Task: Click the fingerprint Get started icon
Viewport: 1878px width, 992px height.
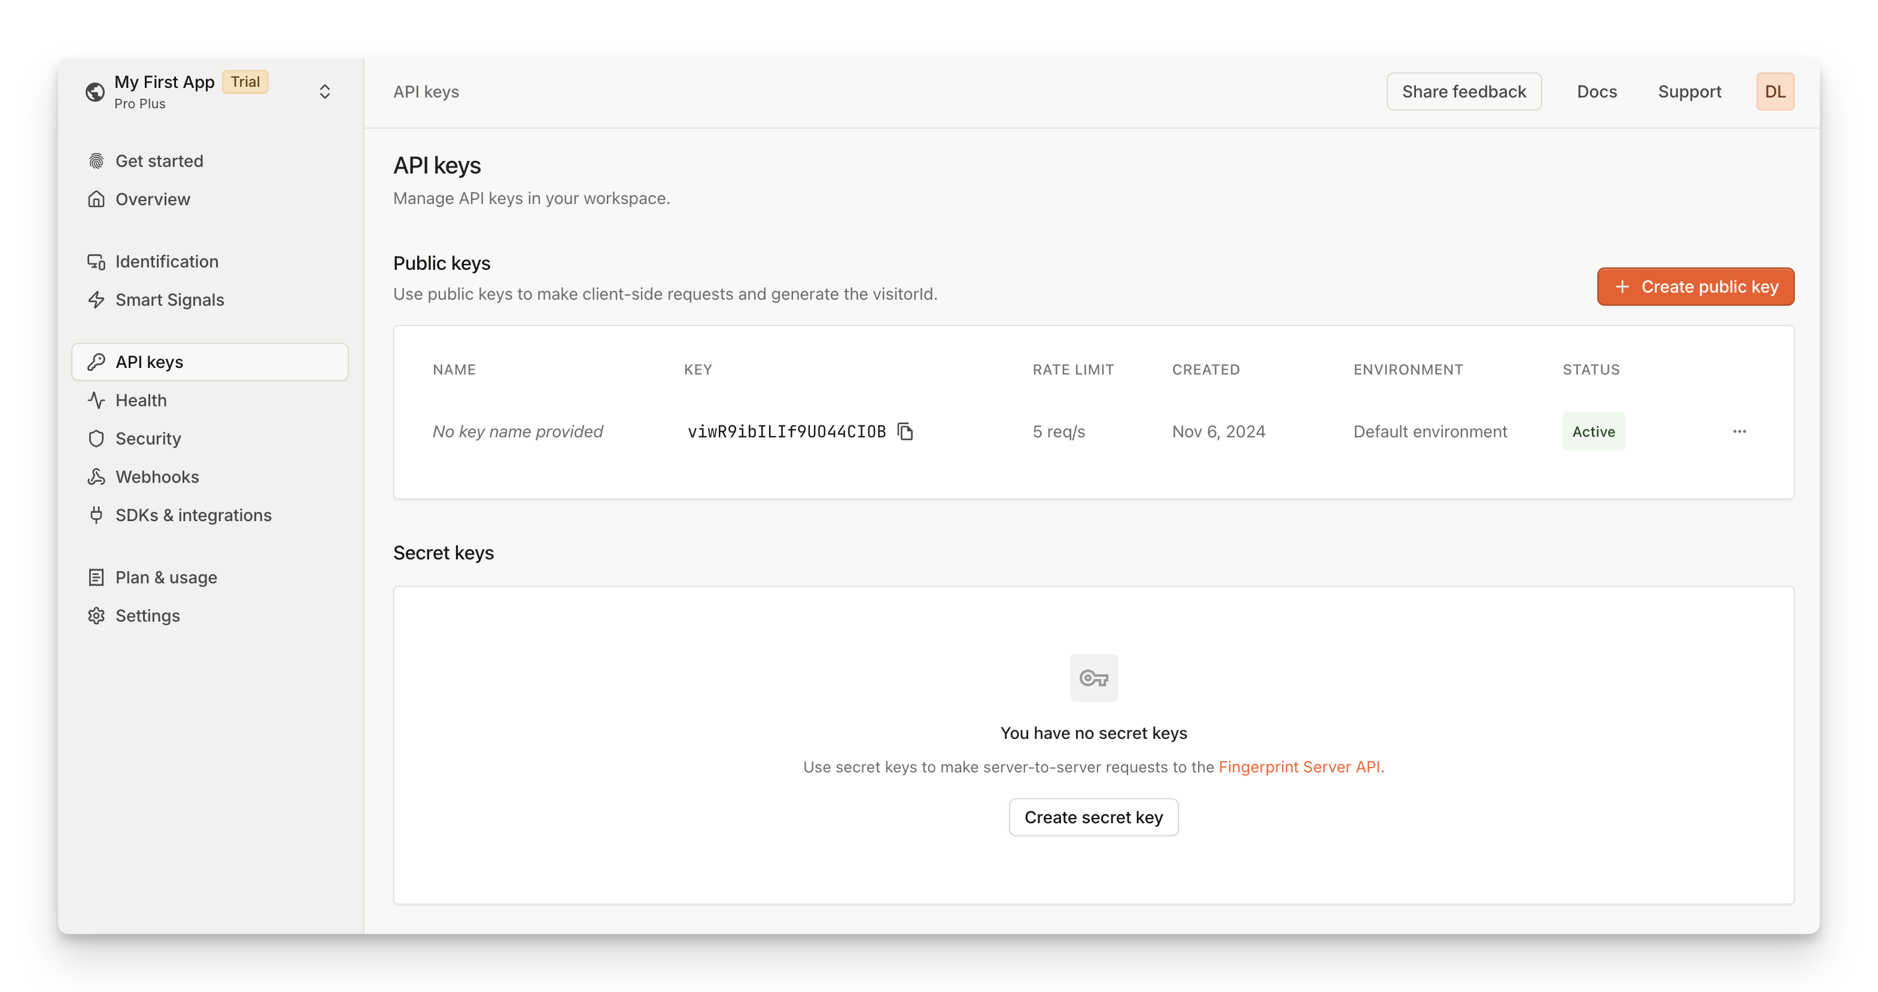Action: pos(96,161)
